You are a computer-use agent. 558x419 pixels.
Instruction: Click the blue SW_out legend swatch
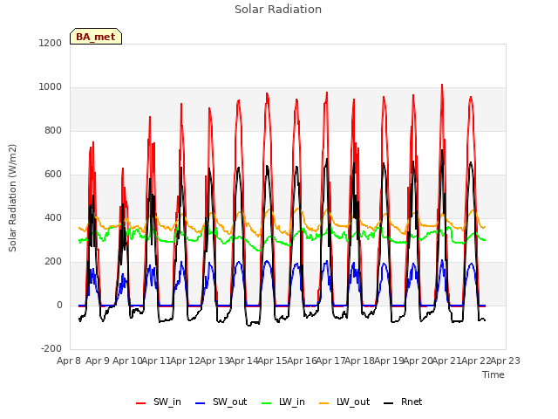(201, 403)
